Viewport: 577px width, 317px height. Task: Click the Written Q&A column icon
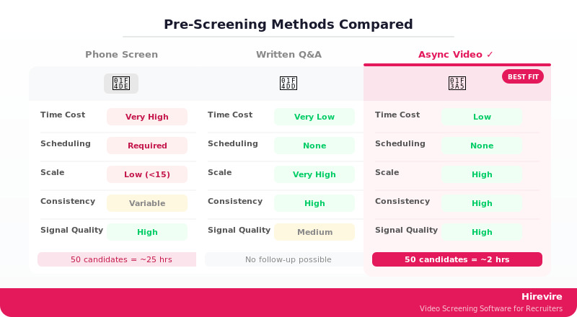pyautogui.click(x=288, y=84)
